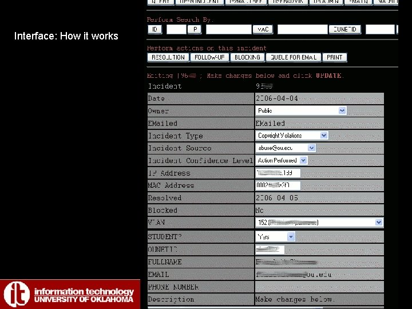This screenshot has width=412, height=309.
Task: Click the MAC search button
Action: [x=263, y=29]
